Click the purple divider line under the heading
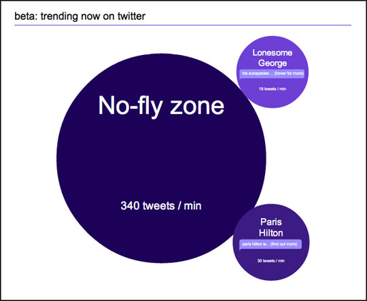This screenshot has width=367, height=301. pos(183,25)
